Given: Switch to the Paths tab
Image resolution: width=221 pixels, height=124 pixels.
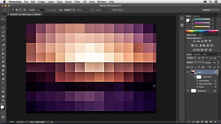Looking at the screenshot, I should pyautogui.click(x=205, y=54).
